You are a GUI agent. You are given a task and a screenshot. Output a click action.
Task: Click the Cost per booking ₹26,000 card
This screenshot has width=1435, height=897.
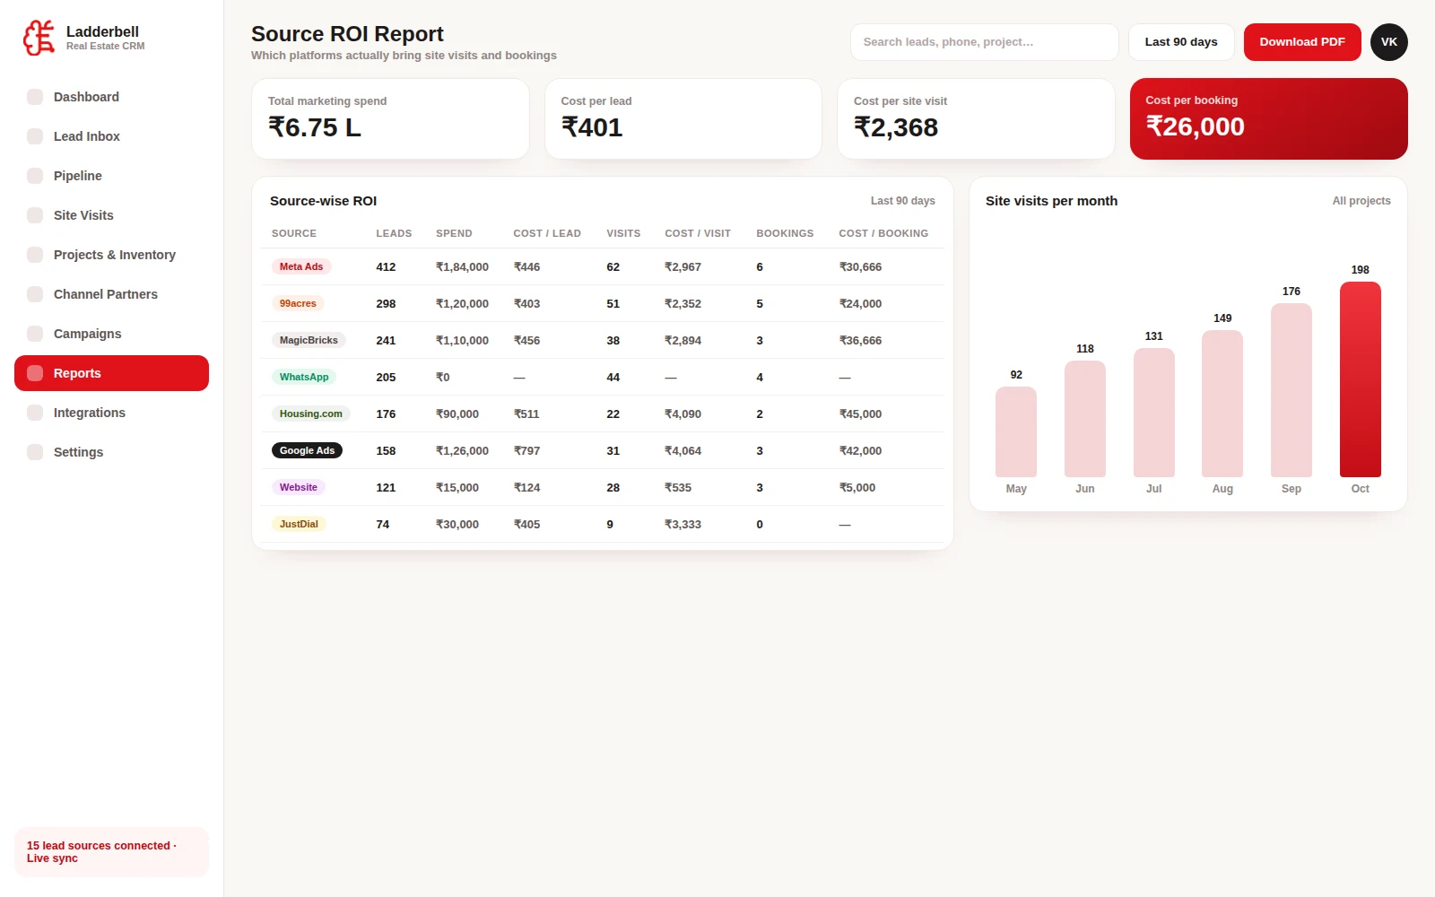pos(1269,118)
